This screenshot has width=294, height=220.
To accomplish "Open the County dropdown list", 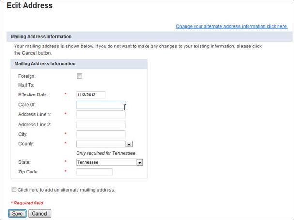I will click(x=104, y=144).
